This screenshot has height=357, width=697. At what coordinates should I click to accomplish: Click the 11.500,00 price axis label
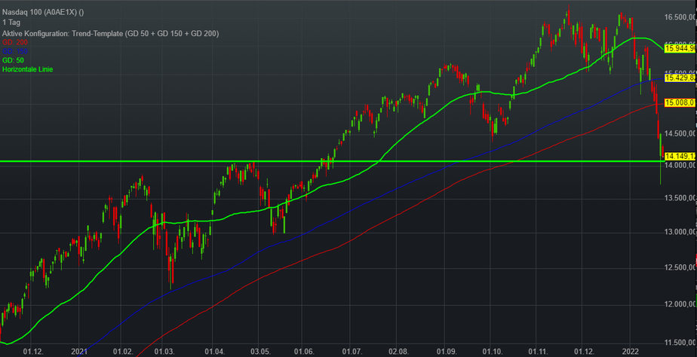[680, 343]
